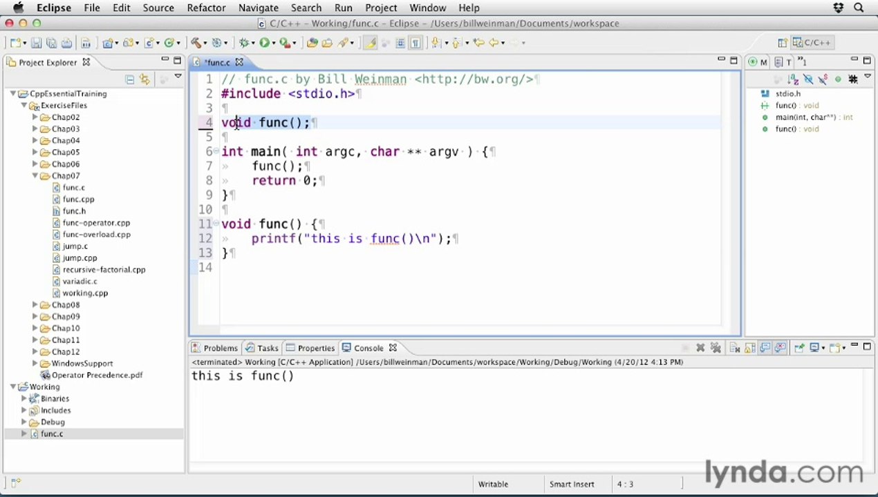This screenshot has width=878, height=497.
Task: Click the Debug (bug) toolbar icon
Action: coord(243,43)
